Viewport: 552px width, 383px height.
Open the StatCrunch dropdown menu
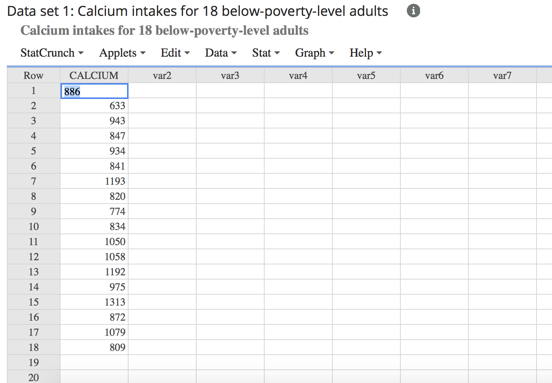(x=52, y=53)
